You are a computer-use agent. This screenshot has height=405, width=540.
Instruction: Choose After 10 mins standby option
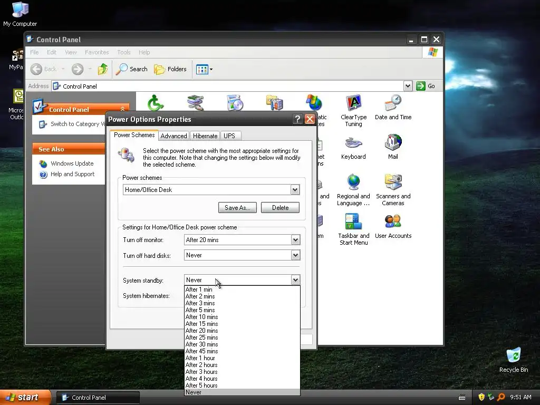pos(242,317)
